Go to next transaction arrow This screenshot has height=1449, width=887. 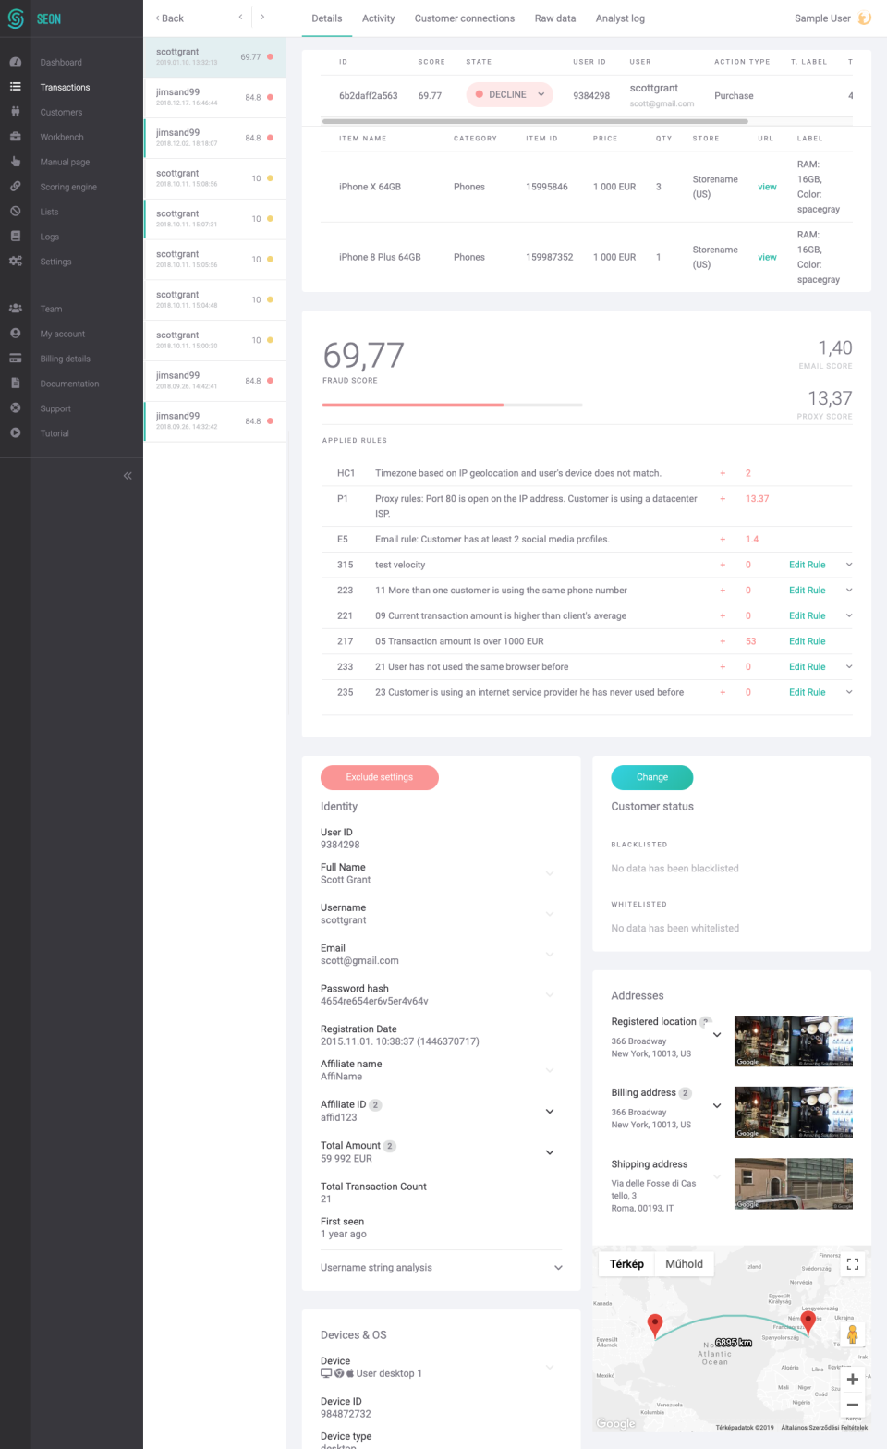click(x=262, y=18)
